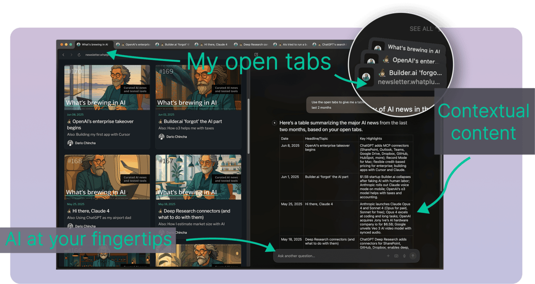Click 'Also: Building my first app with Cursor'
The width and height of the screenshot is (535, 284).
point(99,134)
